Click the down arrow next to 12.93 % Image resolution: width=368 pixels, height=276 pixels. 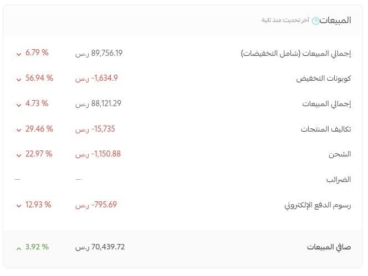click(19, 206)
